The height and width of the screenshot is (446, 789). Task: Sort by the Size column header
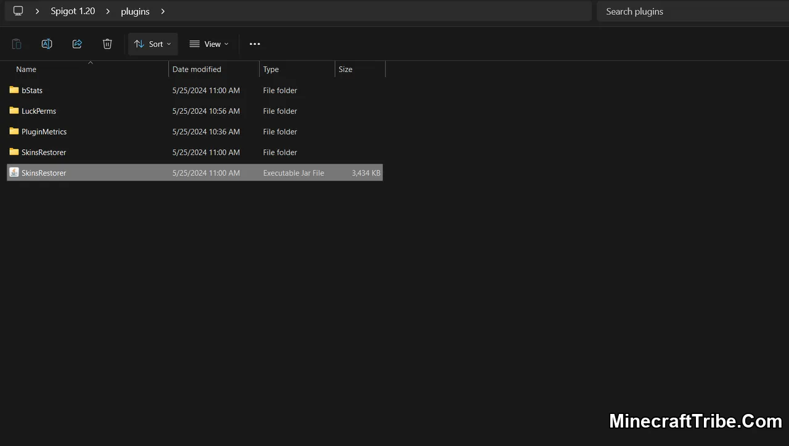[x=346, y=70]
